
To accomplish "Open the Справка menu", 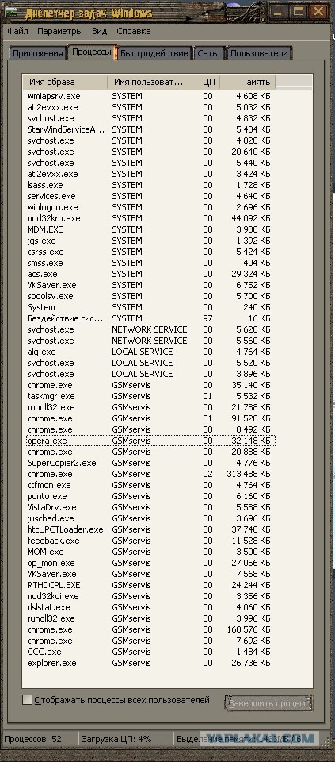I will (134, 31).
